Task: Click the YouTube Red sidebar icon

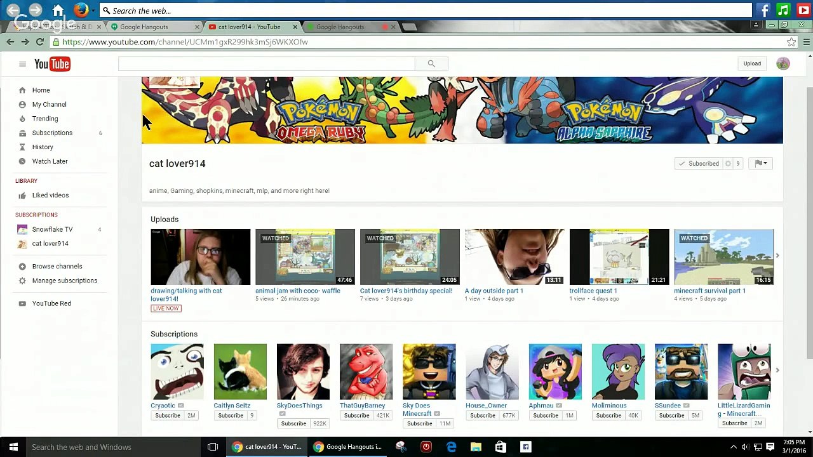Action: [22, 303]
